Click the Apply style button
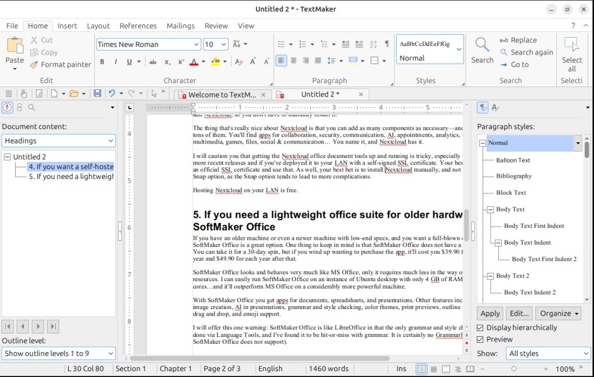594x377 pixels. (490, 313)
